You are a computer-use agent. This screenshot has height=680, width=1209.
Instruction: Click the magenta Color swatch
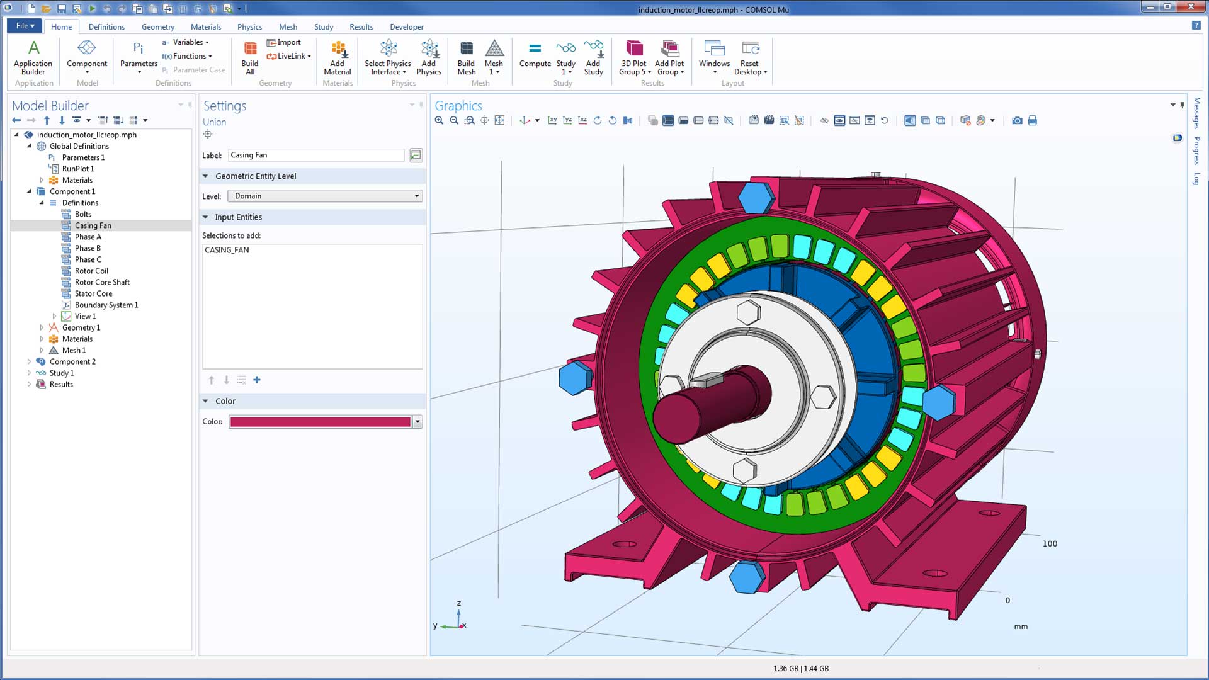click(x=320, y=422)
